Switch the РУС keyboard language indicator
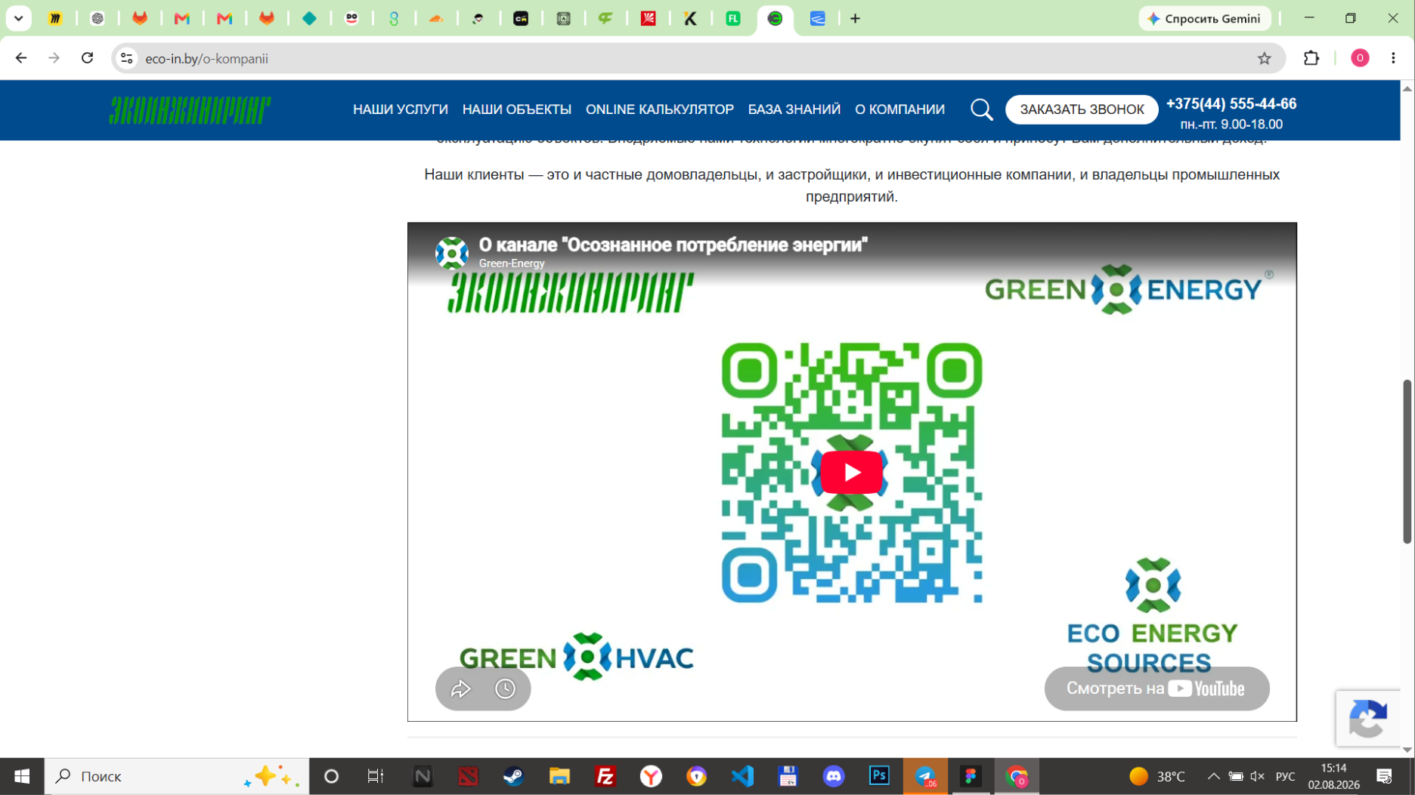Screen dimensions: 1415x795 [x=1285, y=776]
